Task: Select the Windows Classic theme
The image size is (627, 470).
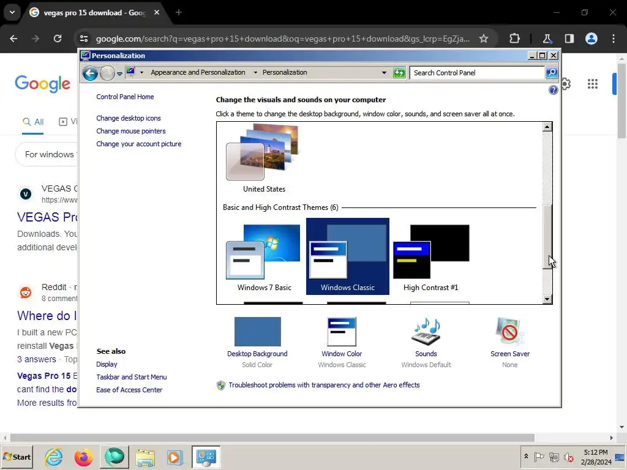Action: click(348, 256)
